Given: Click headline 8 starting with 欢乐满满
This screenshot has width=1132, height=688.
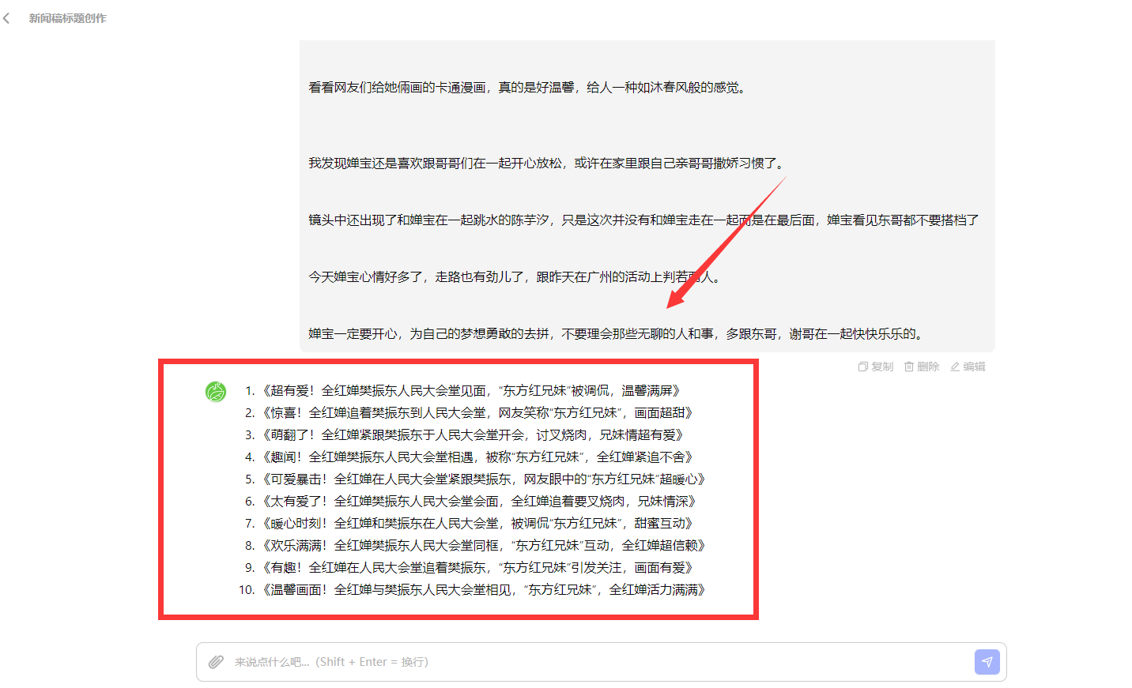Looking at the screenshot, I should pos(484,545).
